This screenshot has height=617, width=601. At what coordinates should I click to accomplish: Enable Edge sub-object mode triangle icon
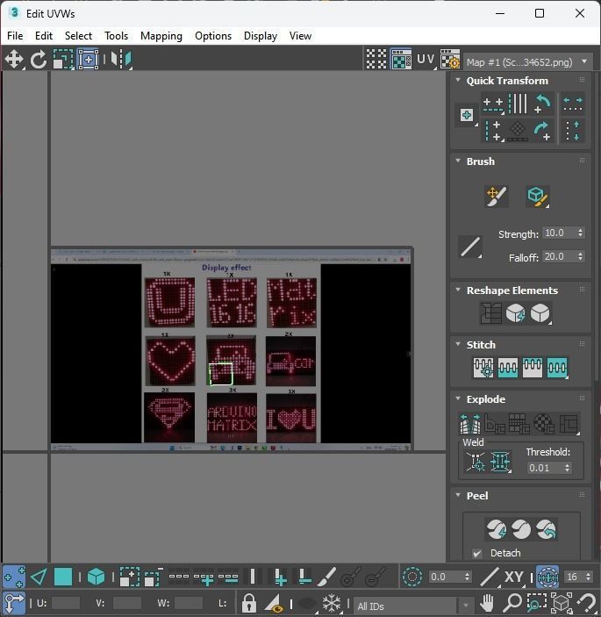[39, 577]
